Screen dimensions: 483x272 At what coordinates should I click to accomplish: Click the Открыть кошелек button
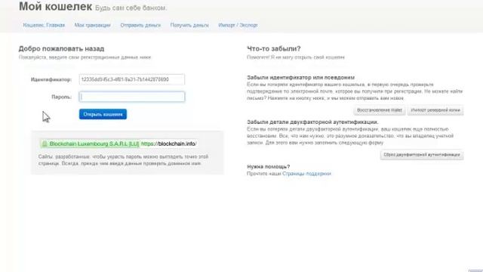(103, 114)
